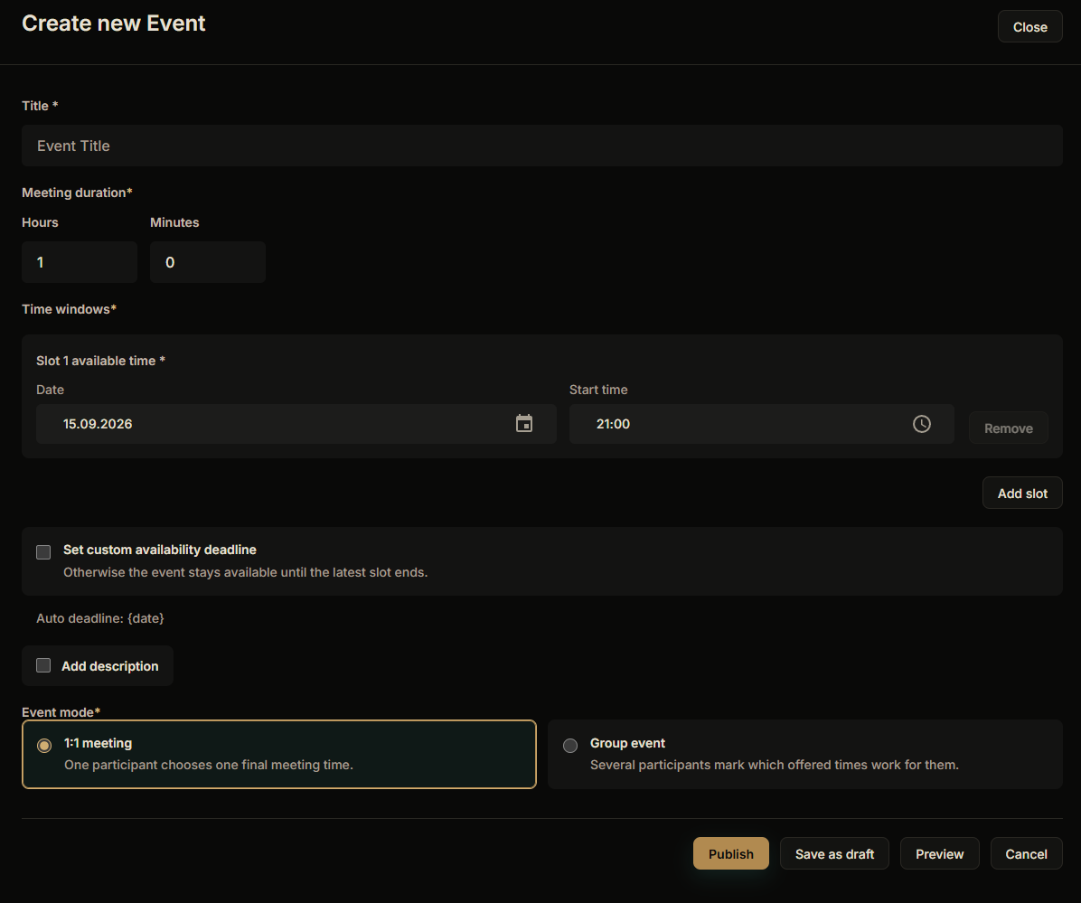Close the Create new Event dialog
The height and width of the screenshot is (903, 1081).
[x=1030, y=26]
